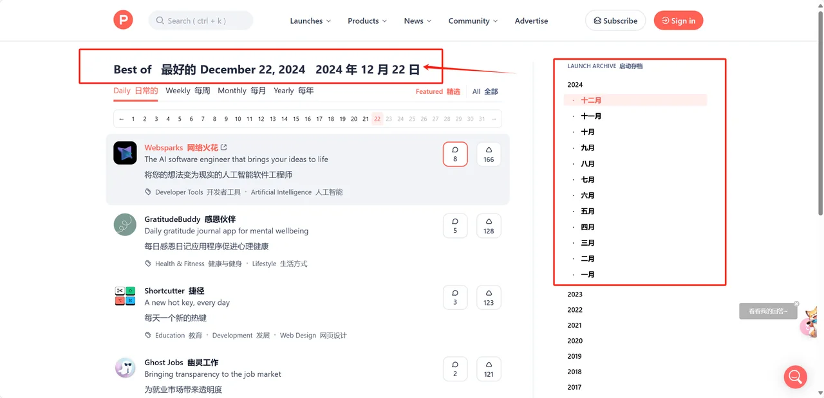Upvote the Websparks product
Image resolution: width=824 pixels, height=398 pixels.
point(489,154)
